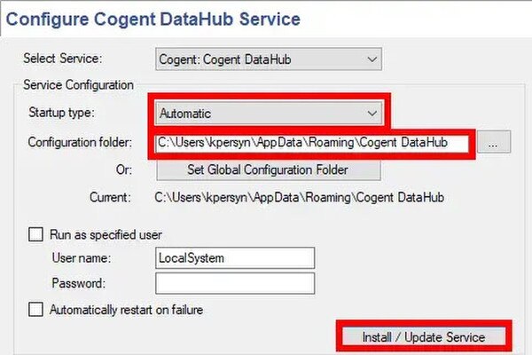Viewport: 532px width, 355px height.
Task: Open the Select Service combo box
Action: click(269, 59)
